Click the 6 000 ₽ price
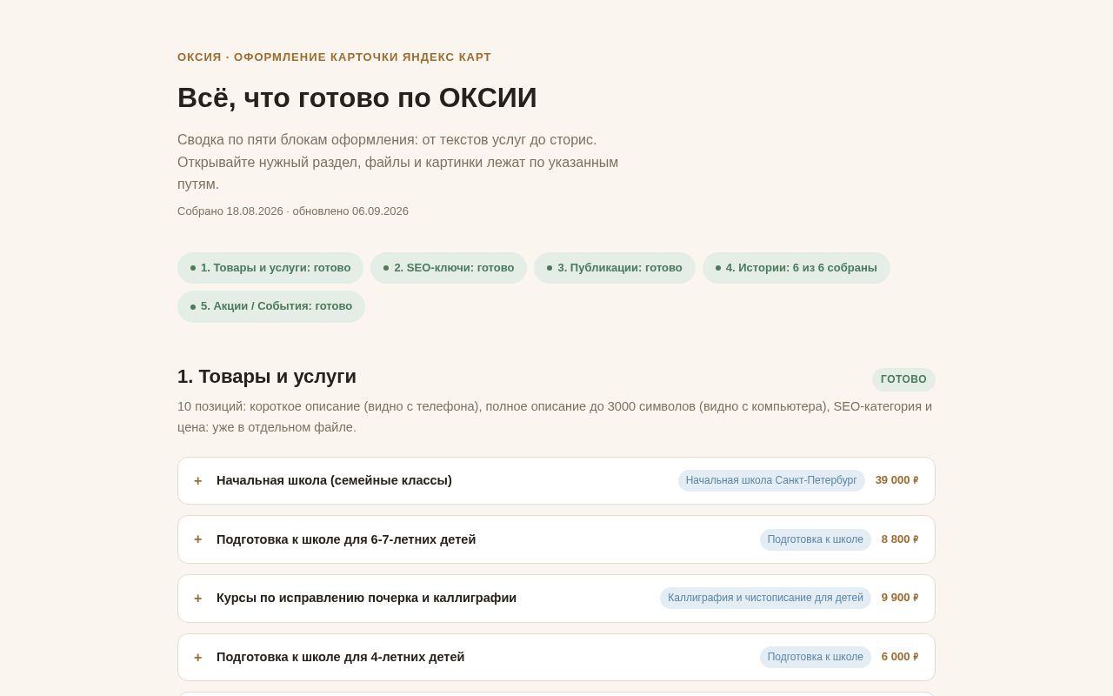1113x696 pixels. click(x=900, y=657)
